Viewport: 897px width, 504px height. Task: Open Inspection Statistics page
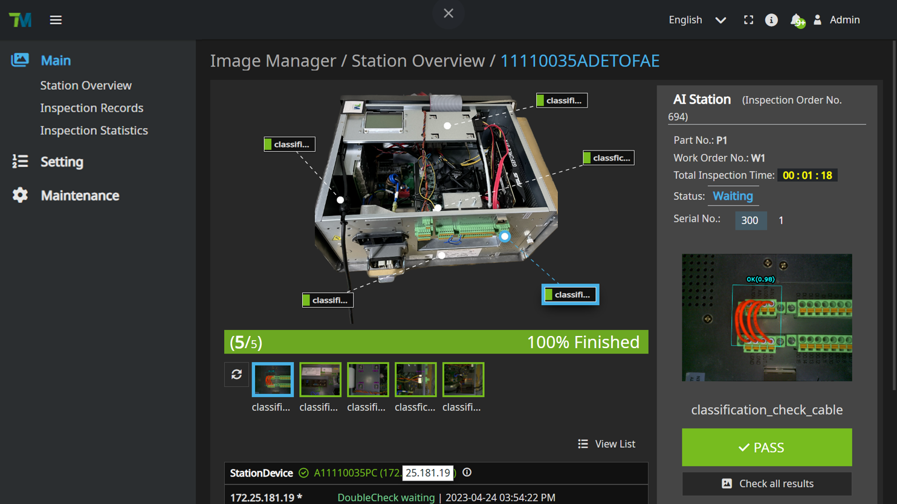click(x=94, y=131)
